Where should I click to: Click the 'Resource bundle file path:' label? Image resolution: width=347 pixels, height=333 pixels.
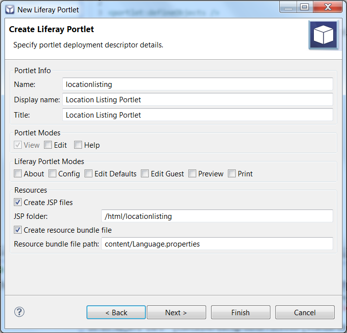(x=56, y=244)
